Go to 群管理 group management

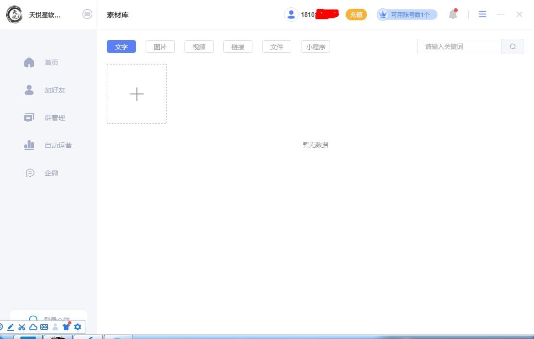click(x=54, y=118)
